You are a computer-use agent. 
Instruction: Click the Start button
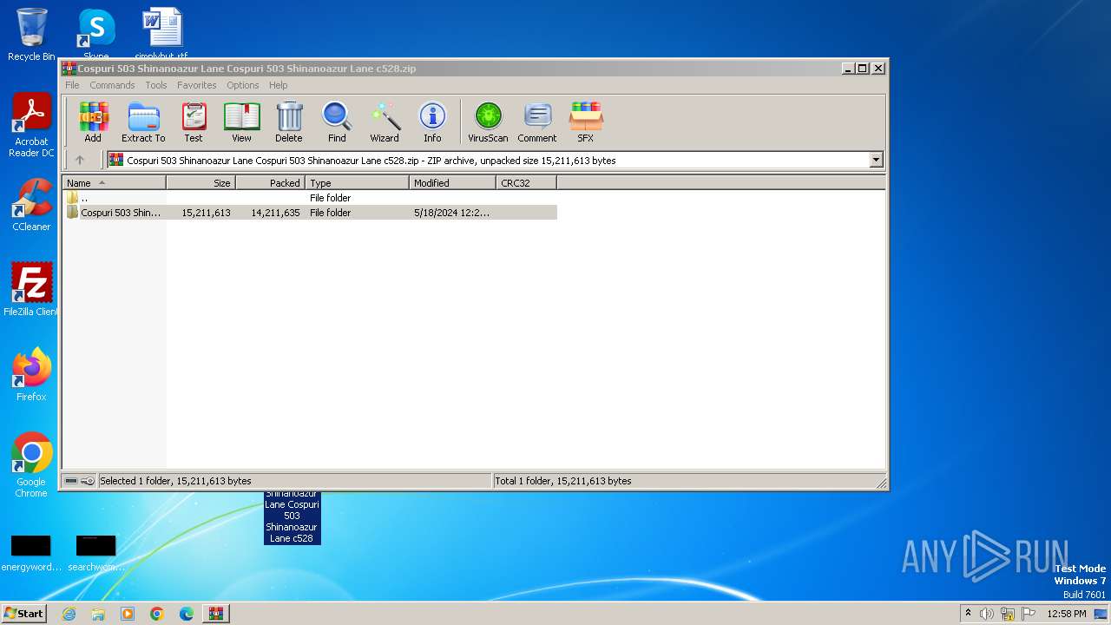(24, 614)
